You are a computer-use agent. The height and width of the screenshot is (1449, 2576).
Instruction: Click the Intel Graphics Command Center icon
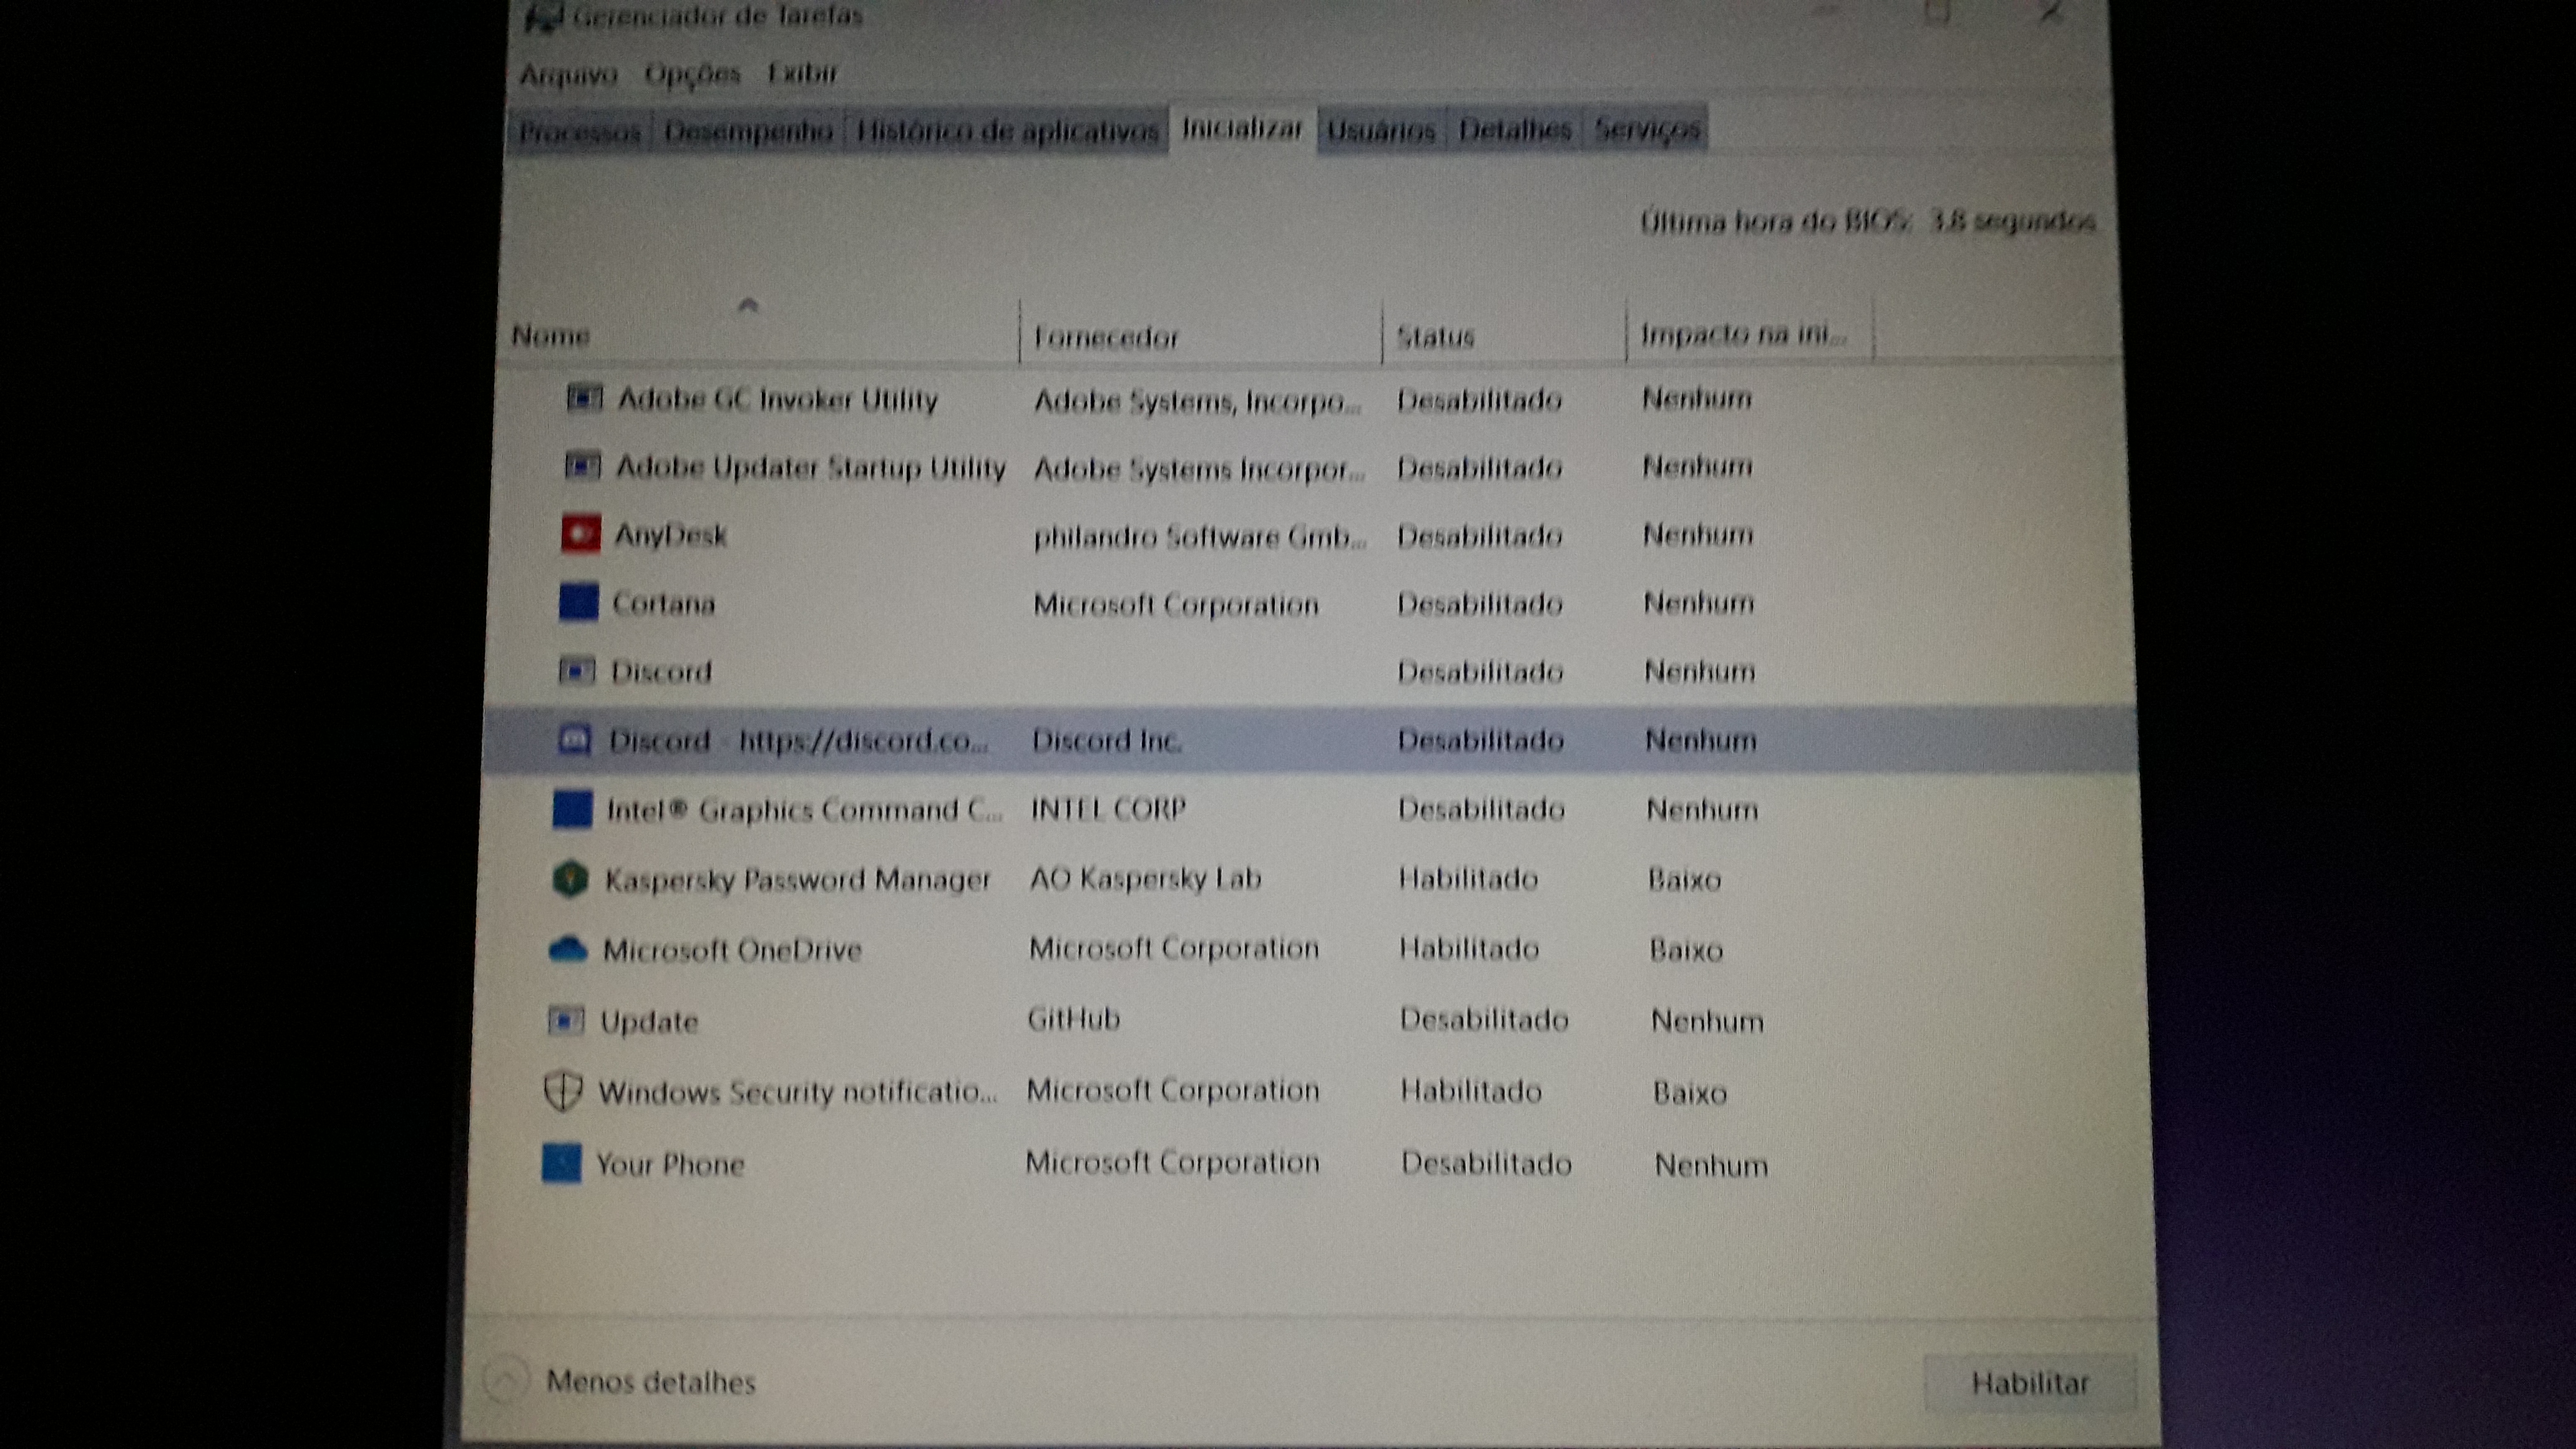tap(572, 809)
